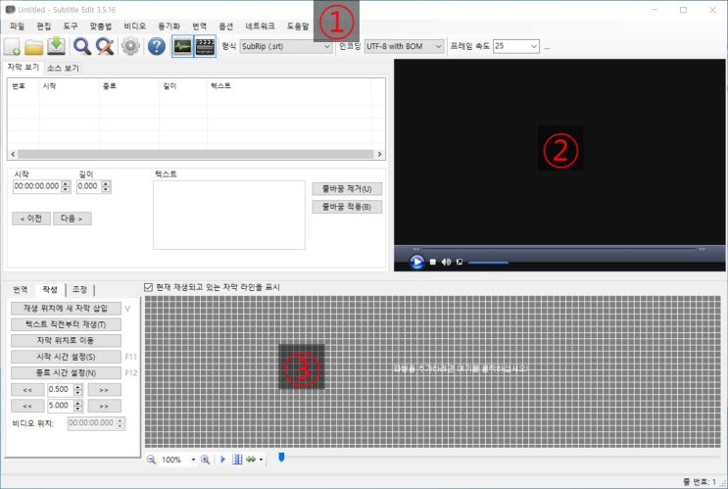Open a subtitle file with the folder icon
This screenshot has width=728, height=489.
pyautogui.click(x=34, y=46)
